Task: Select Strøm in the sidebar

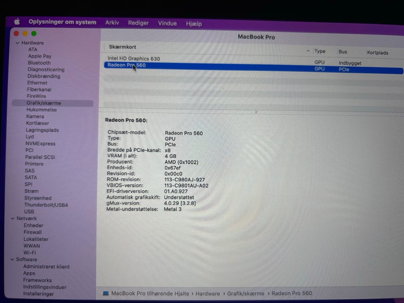Action: click(x=32, y=191)
